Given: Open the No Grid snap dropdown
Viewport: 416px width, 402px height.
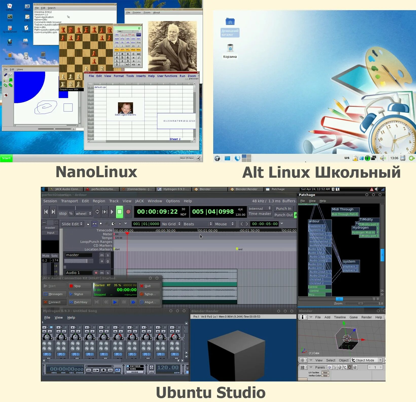Looking at the screenshot, I should click(171, 224).
